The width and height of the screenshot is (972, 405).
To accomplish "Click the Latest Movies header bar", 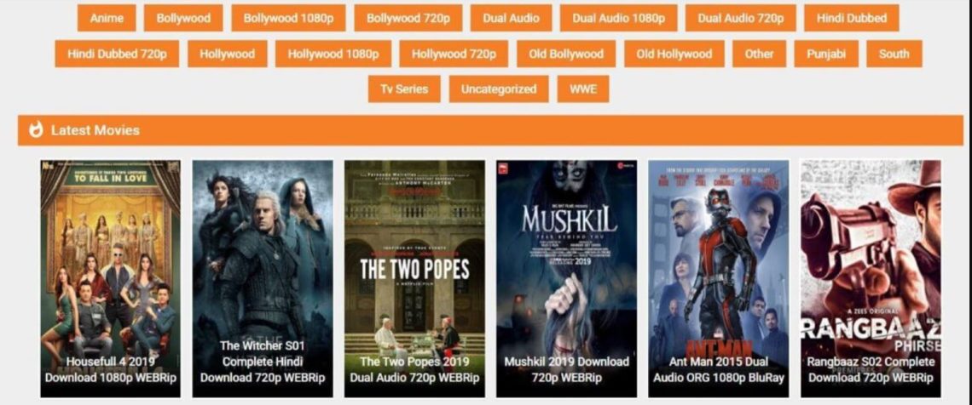I will (490, 130).
